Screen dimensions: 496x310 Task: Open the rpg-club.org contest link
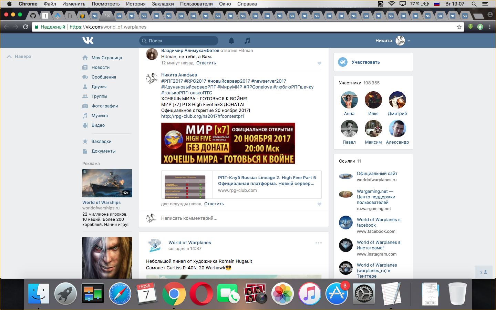pyautogui.click(x=203, y=116)
